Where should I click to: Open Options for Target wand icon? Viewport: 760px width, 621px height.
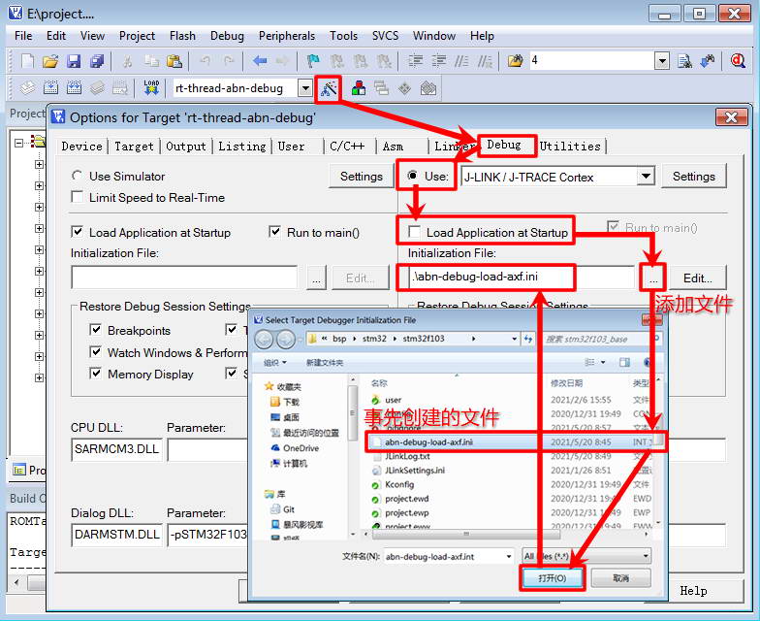pos(330,88)
